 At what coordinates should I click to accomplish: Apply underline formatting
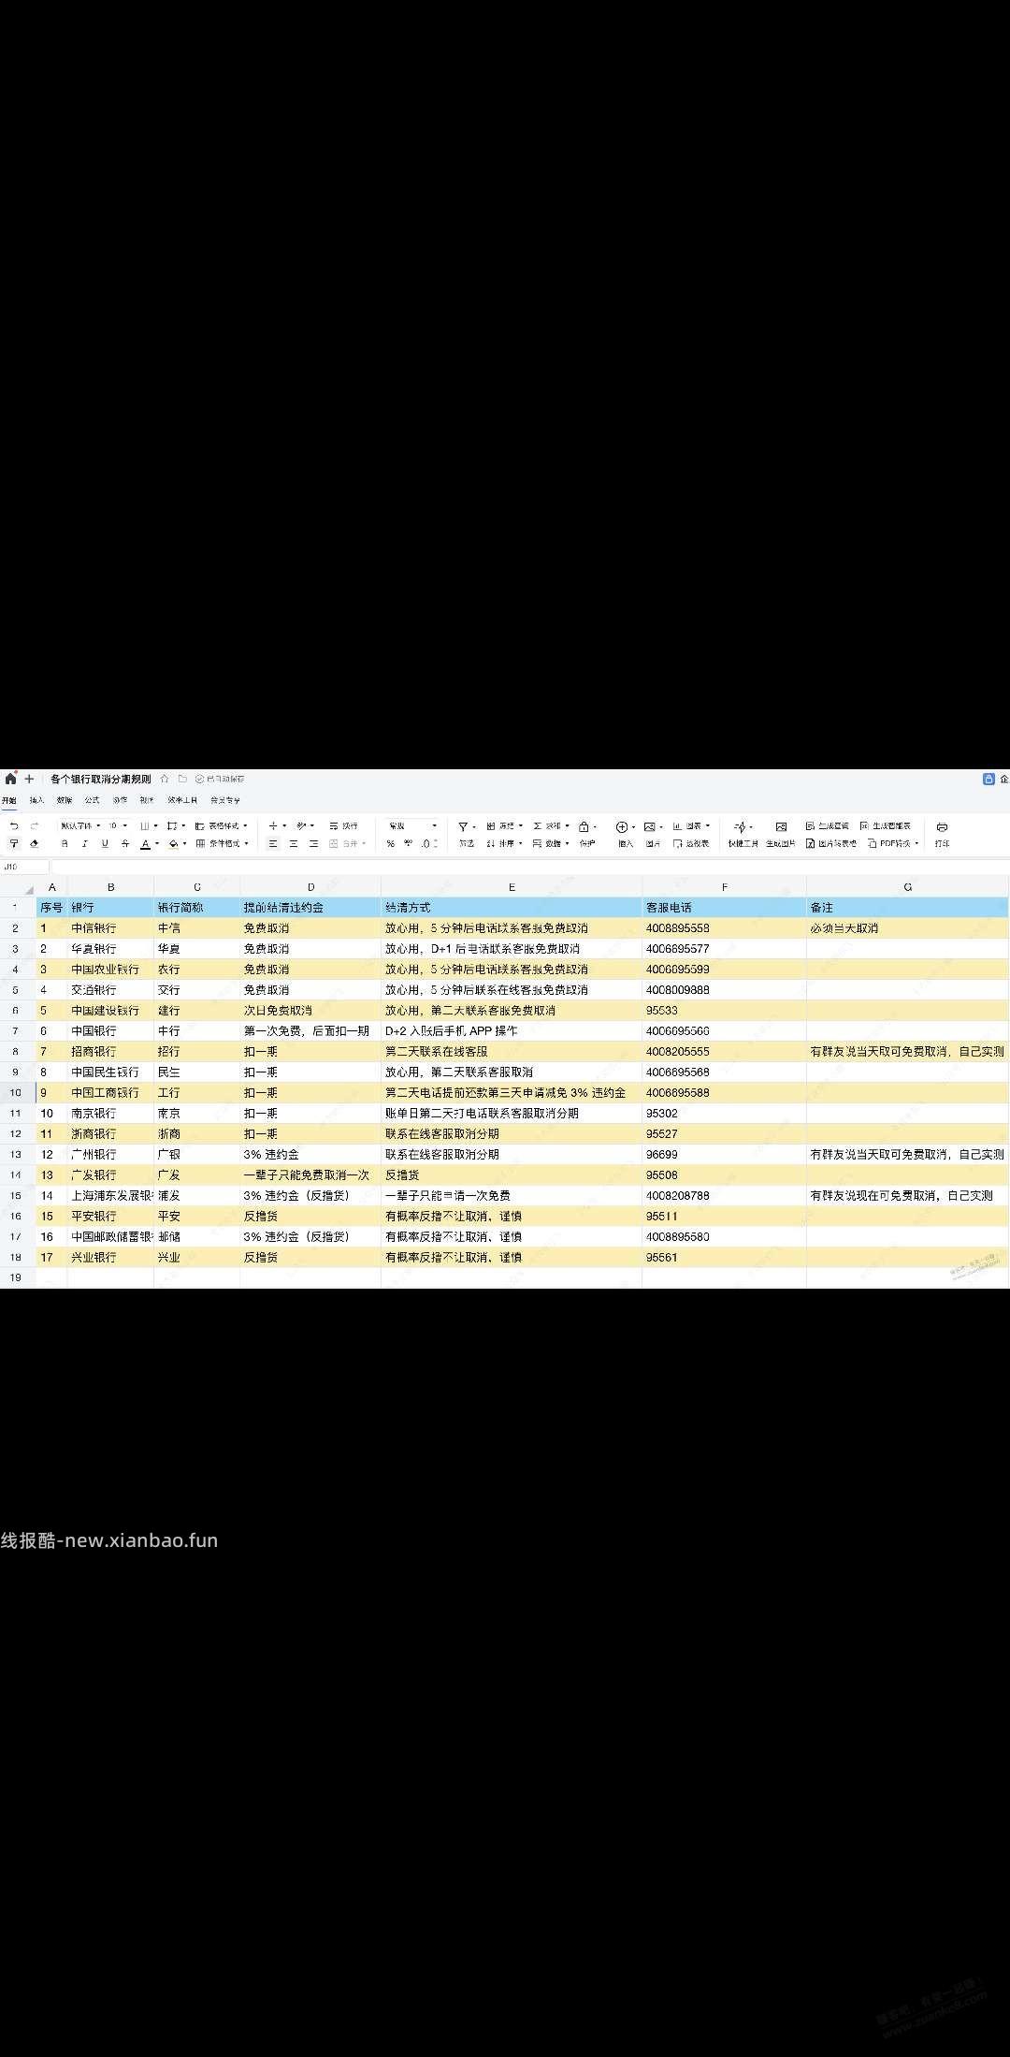click(x=105, y=844)
